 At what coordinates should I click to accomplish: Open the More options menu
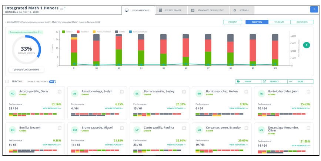[x=301, y=81]
